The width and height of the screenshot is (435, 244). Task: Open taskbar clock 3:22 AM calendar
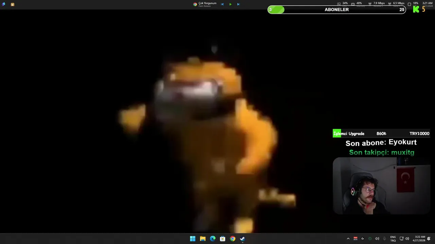tap(419, 239)
